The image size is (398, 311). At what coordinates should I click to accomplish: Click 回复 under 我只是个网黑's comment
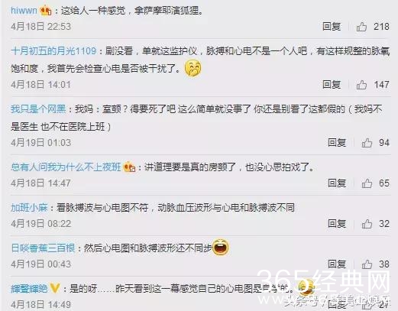(337, 143)
